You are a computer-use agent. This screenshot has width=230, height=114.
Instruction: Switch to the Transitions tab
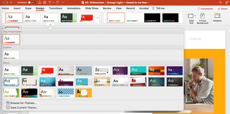55,8
